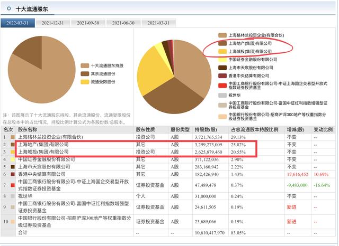Click 新进 in row 9

click(291, 207)
